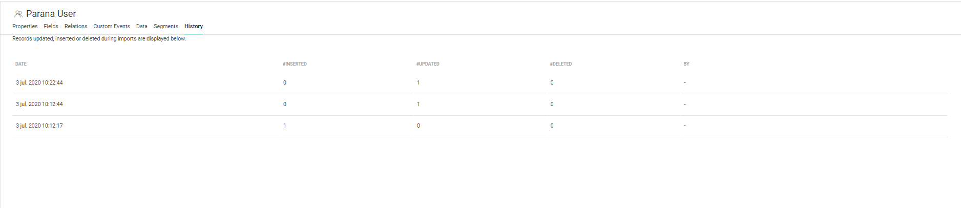Viewport: 961px width, 208px height.
Task: Click the #UPDATED column header
Action: click(x=428, y=64)
